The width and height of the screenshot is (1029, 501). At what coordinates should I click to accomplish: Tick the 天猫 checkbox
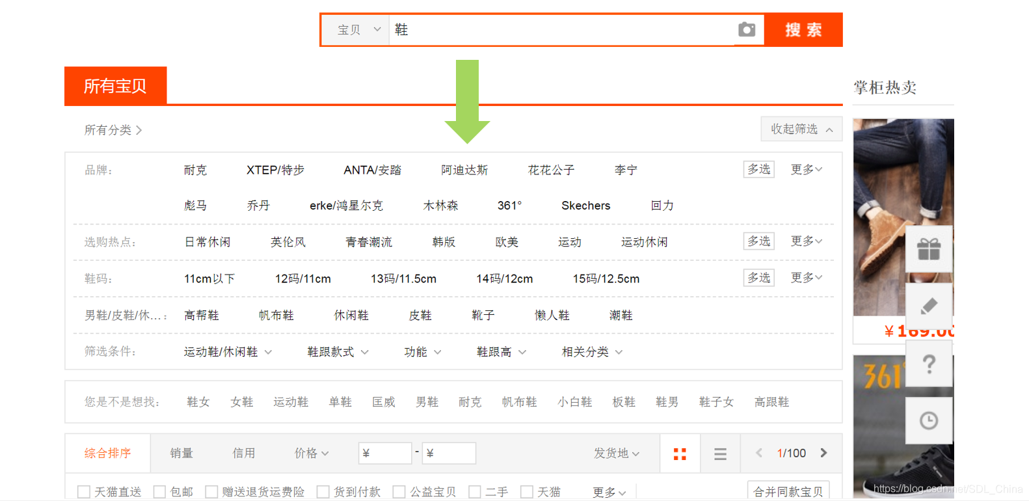tap(527, 492)
